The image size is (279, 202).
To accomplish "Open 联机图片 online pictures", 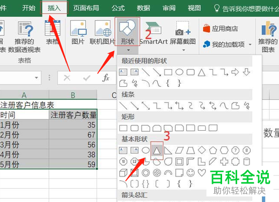I will pyautogui.click(x=102, y=33).
